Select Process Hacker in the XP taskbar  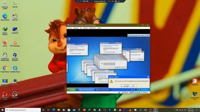click(103, 90)
